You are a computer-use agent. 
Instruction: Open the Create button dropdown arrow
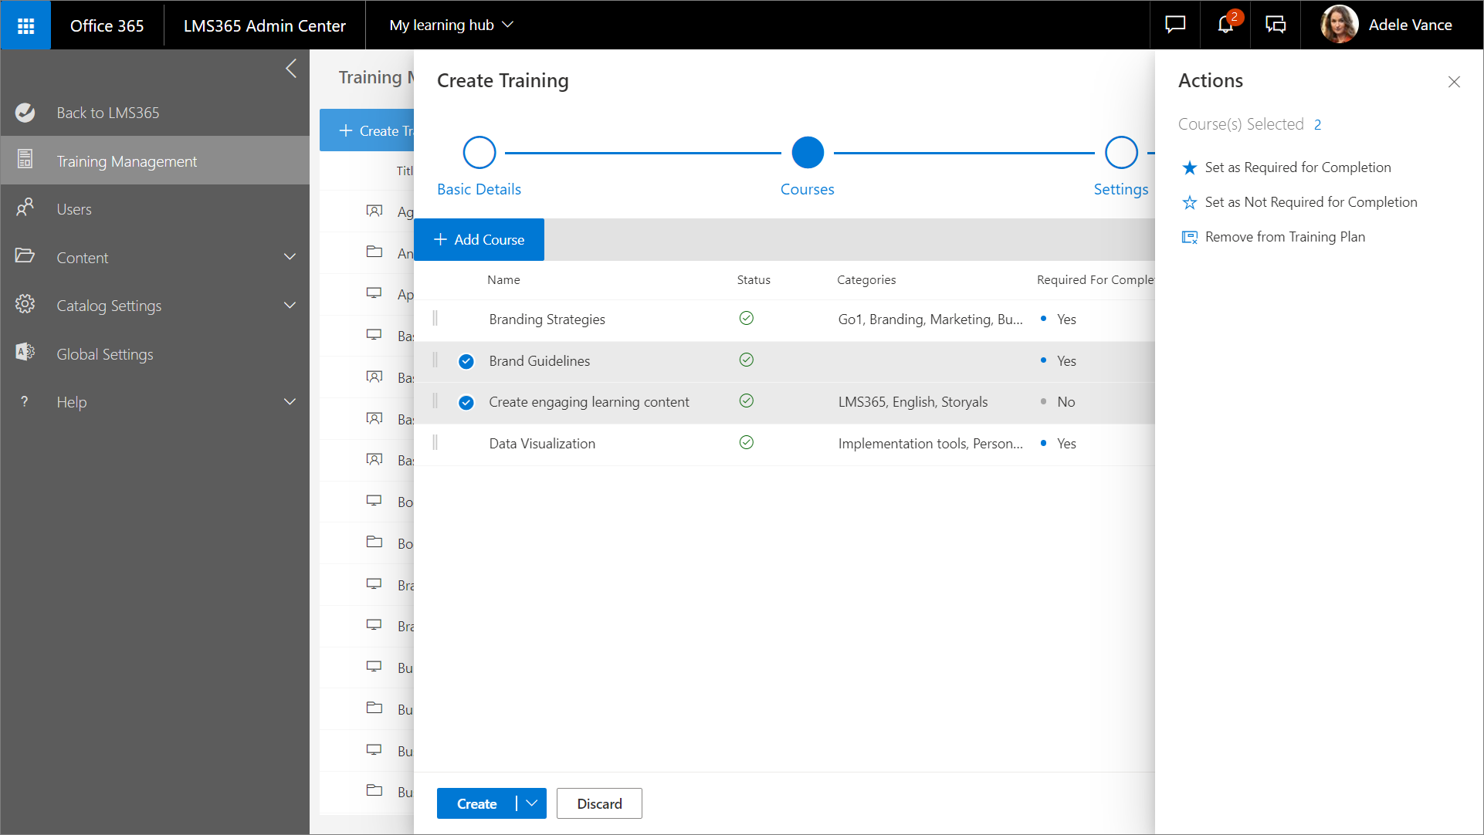(532, 803)
